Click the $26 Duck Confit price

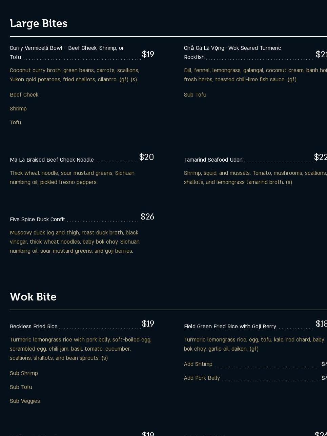[x=147, y=217]
